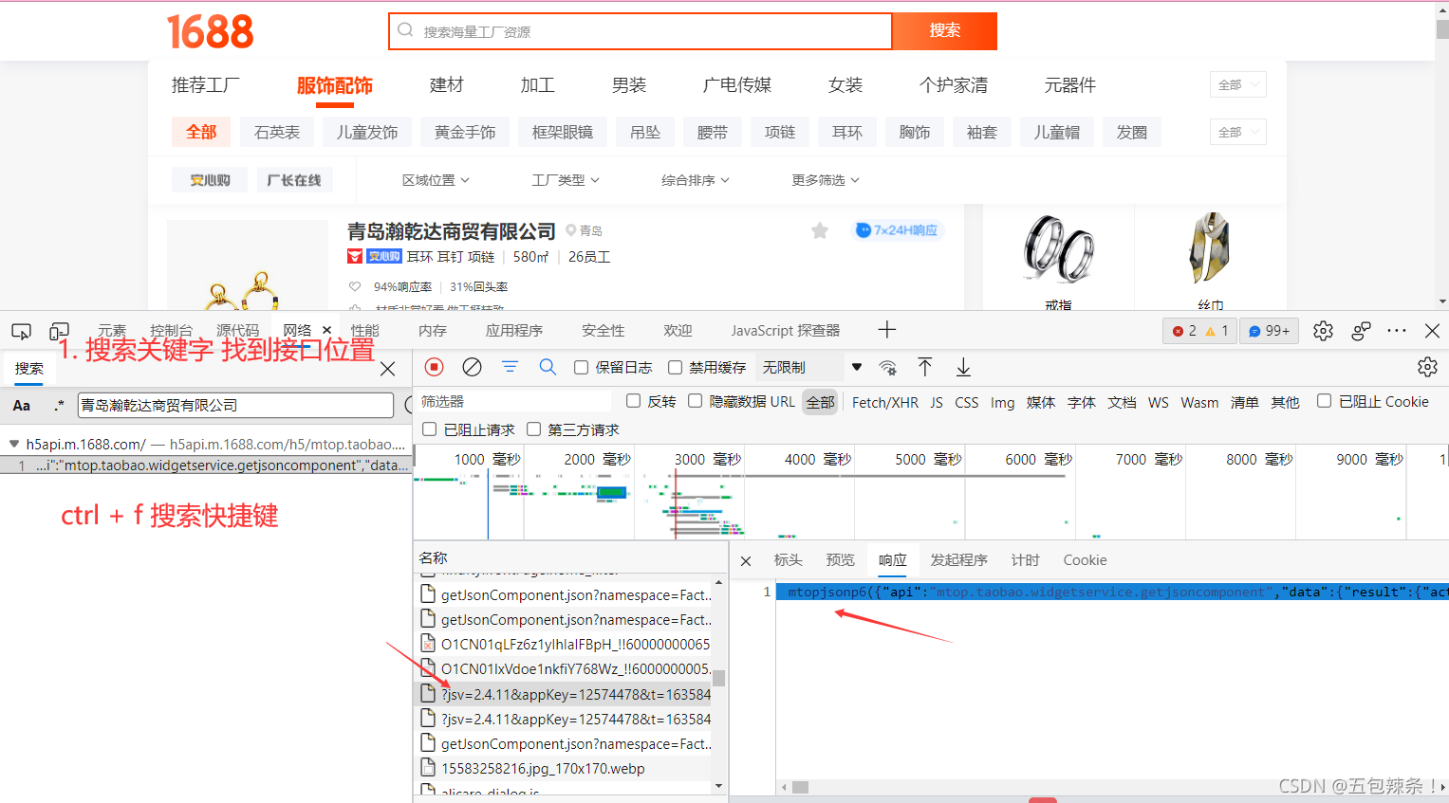
Task: Check the 已阻止 Cookie checkbox
Action: 1325,401
